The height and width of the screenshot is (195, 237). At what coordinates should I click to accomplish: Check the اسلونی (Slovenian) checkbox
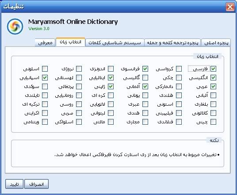[x=45, y=69]
